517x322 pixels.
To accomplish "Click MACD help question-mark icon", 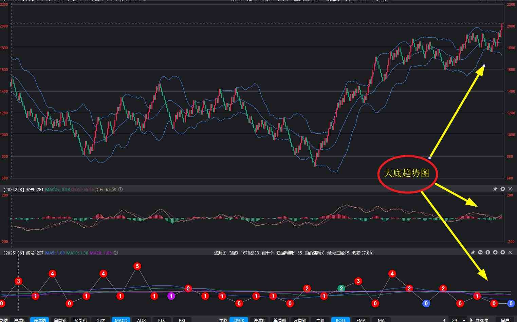I will tap(121, 189).
